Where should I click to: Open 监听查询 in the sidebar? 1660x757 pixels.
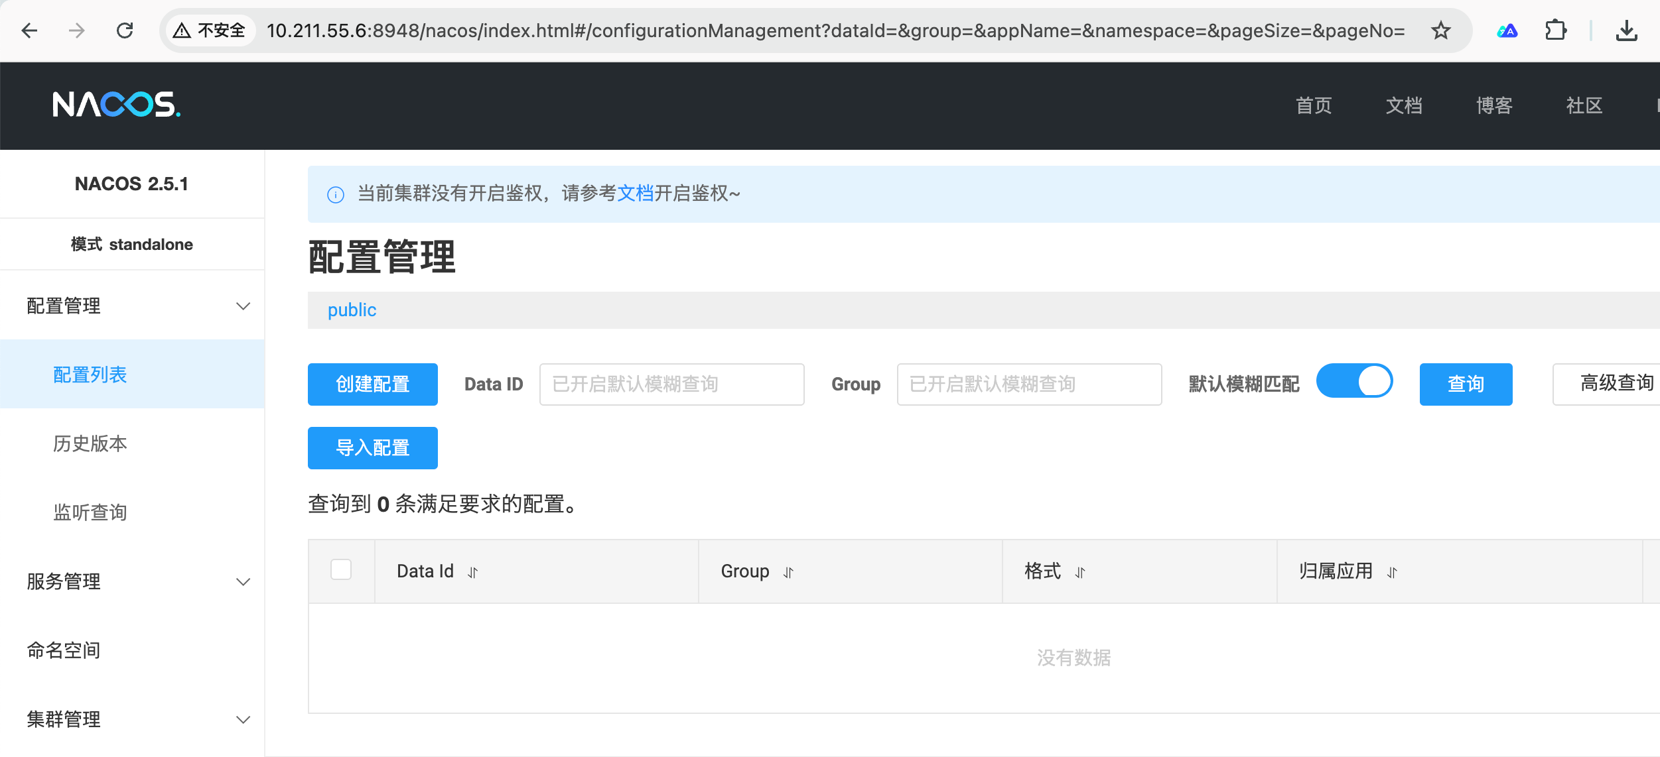90,512
